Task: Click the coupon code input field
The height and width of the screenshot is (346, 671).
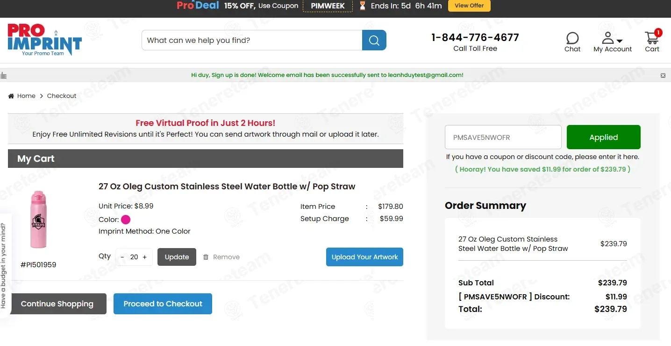Action: click(503, 138)
